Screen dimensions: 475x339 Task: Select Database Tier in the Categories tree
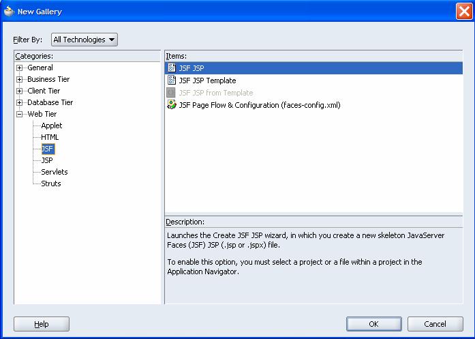click(x=50, y=102)
